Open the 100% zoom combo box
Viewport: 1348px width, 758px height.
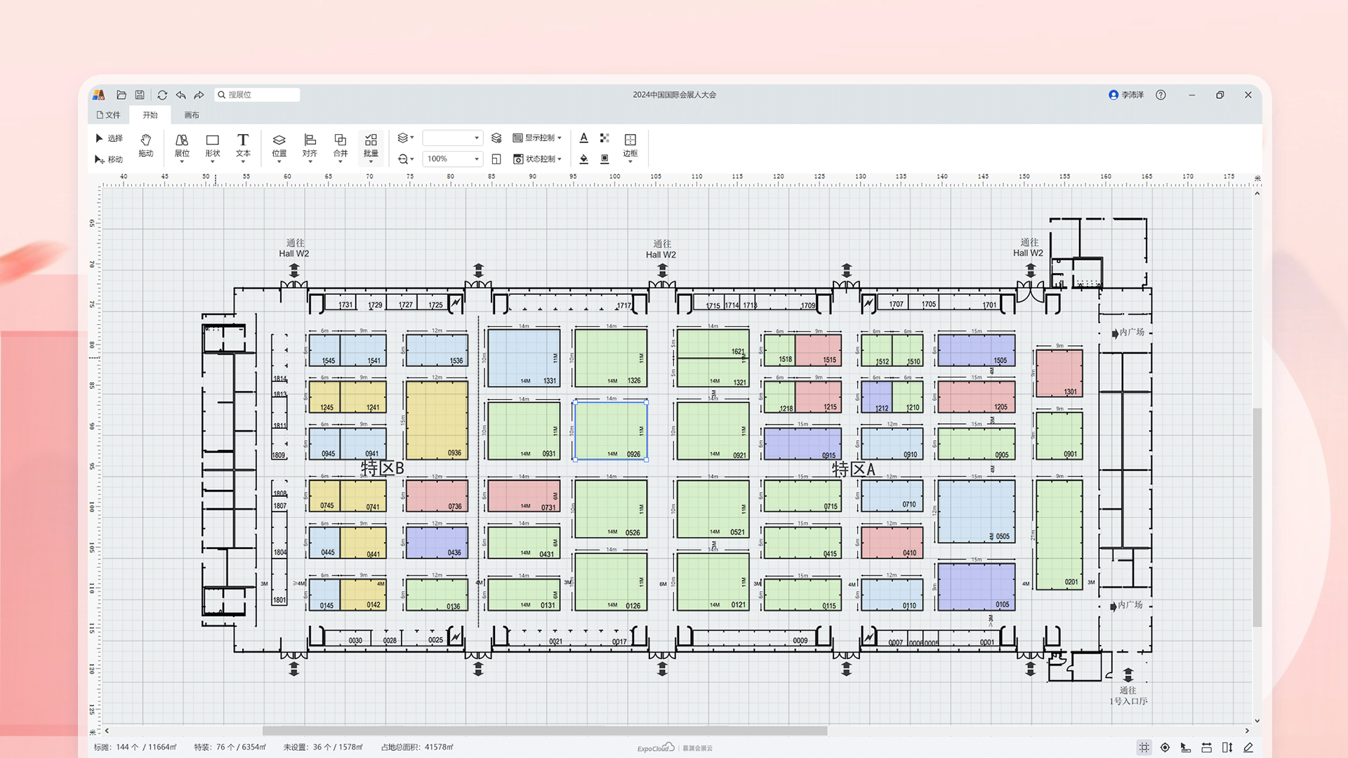click(453, 159)
